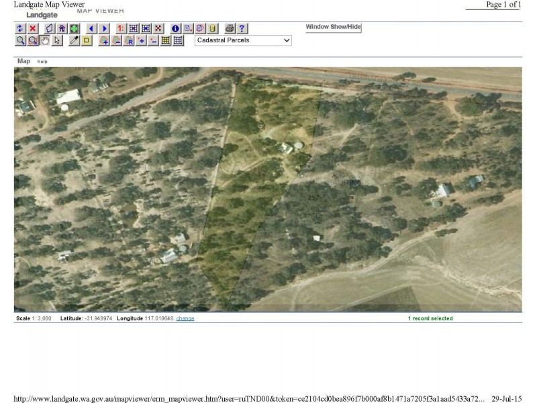
Task: Click the blue back navigation arrow
Action: click(x=91, y=28)
